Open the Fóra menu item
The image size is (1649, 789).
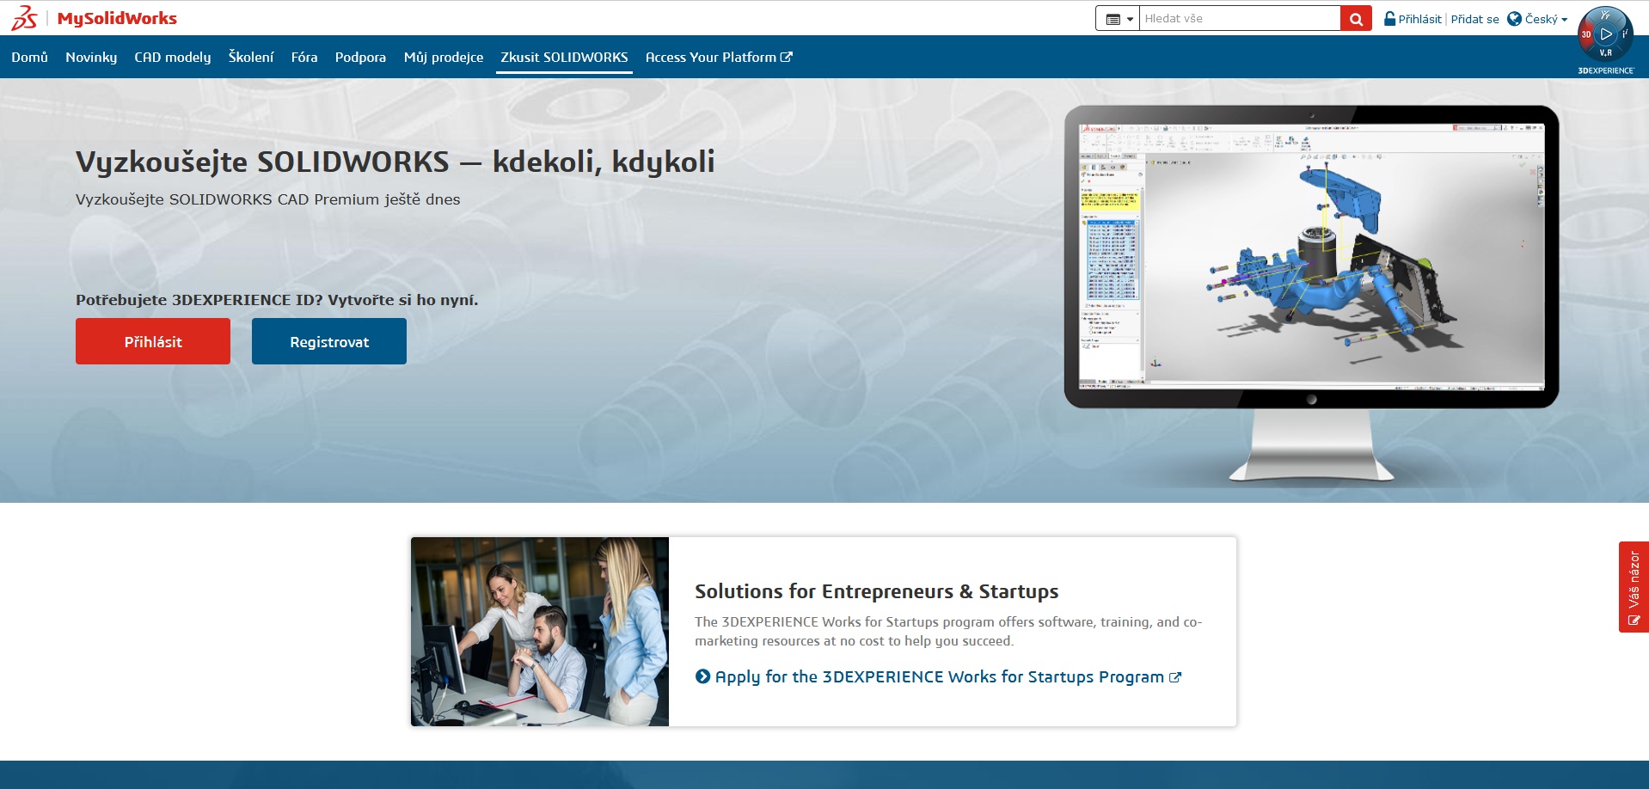click(x=304, y=57)
